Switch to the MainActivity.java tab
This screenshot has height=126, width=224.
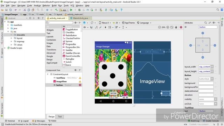[80, 18]
